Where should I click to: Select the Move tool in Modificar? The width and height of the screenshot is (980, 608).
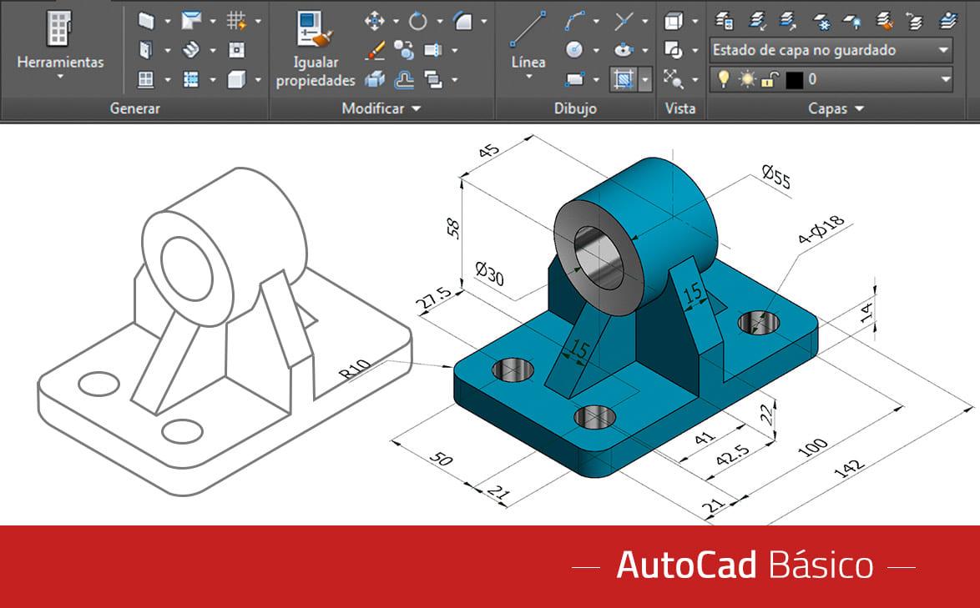376,20
